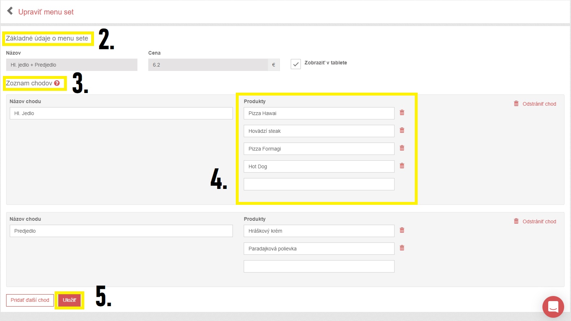The image size is (571, 321).
Task: Click the Hovädzí steak product field
Action: point(319,131)
